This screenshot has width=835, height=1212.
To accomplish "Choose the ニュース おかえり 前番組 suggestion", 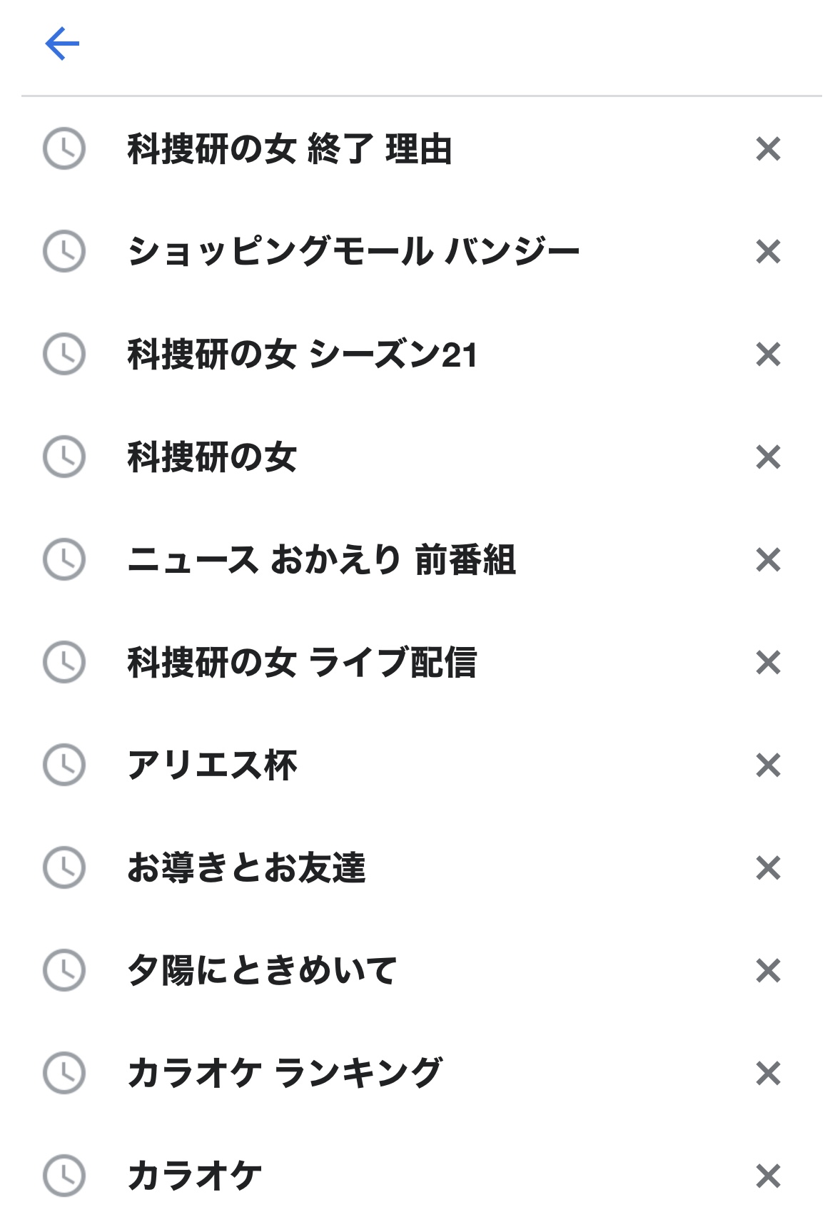I will pos(321,560).
